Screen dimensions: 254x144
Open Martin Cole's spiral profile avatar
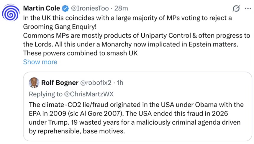[11, 13]
